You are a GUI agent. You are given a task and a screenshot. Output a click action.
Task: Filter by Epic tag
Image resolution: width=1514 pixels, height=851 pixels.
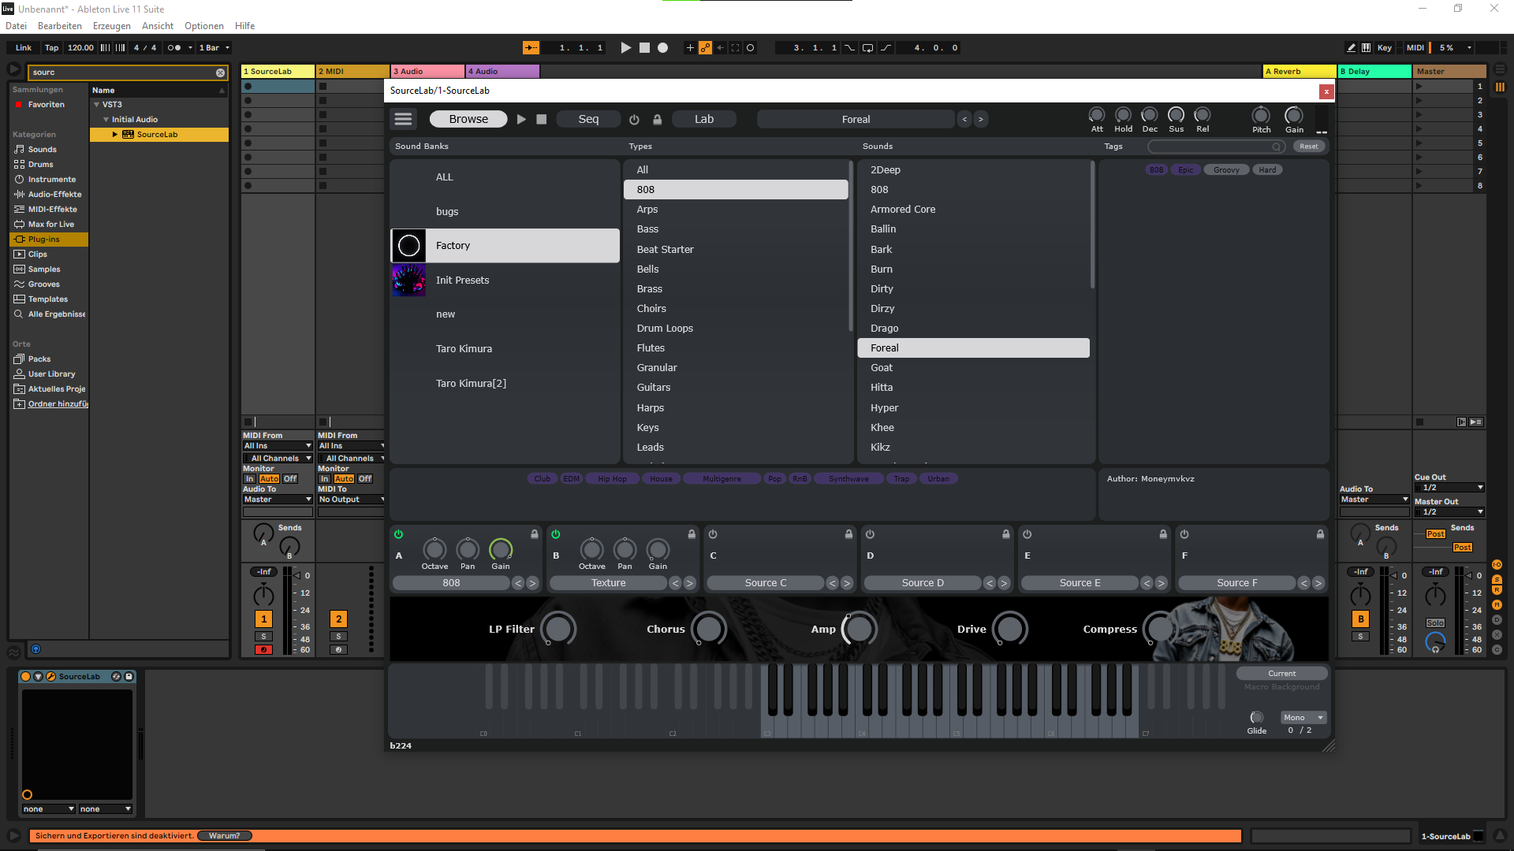tap(1185, 170)
